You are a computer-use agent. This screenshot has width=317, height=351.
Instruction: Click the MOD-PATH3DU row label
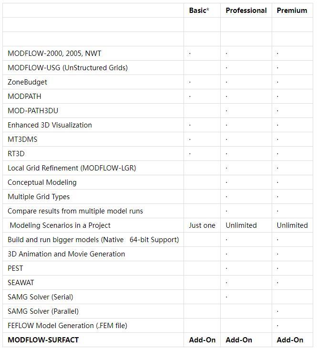click(x=33, y=111)
